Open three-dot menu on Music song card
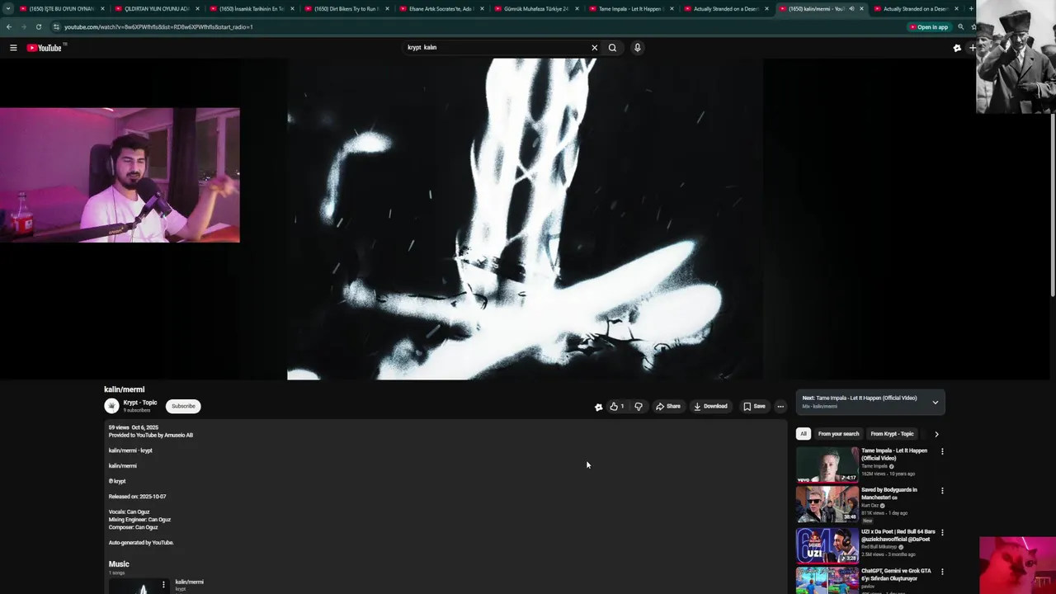This screenshot has height=594, width=1056. click(x=163, y=585)
